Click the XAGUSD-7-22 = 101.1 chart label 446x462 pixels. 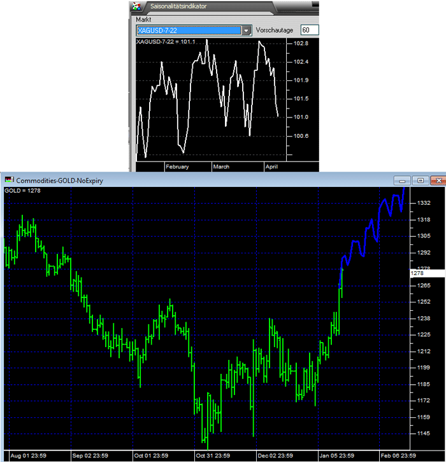tap(166, 41)
